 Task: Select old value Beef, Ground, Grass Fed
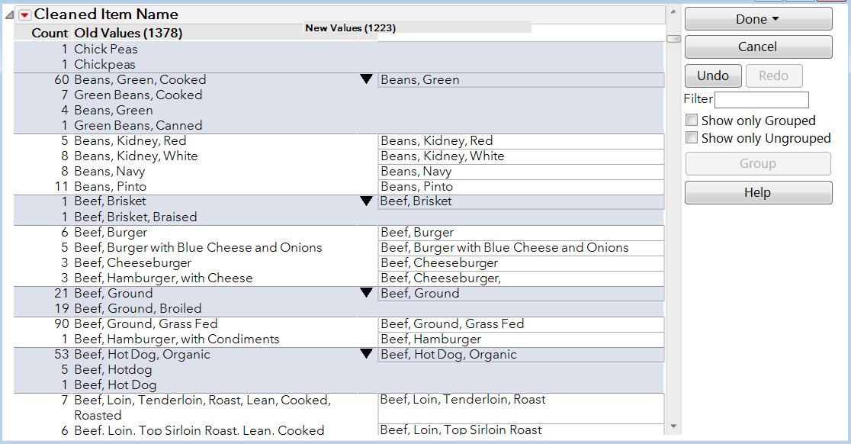tap(146, 323)
